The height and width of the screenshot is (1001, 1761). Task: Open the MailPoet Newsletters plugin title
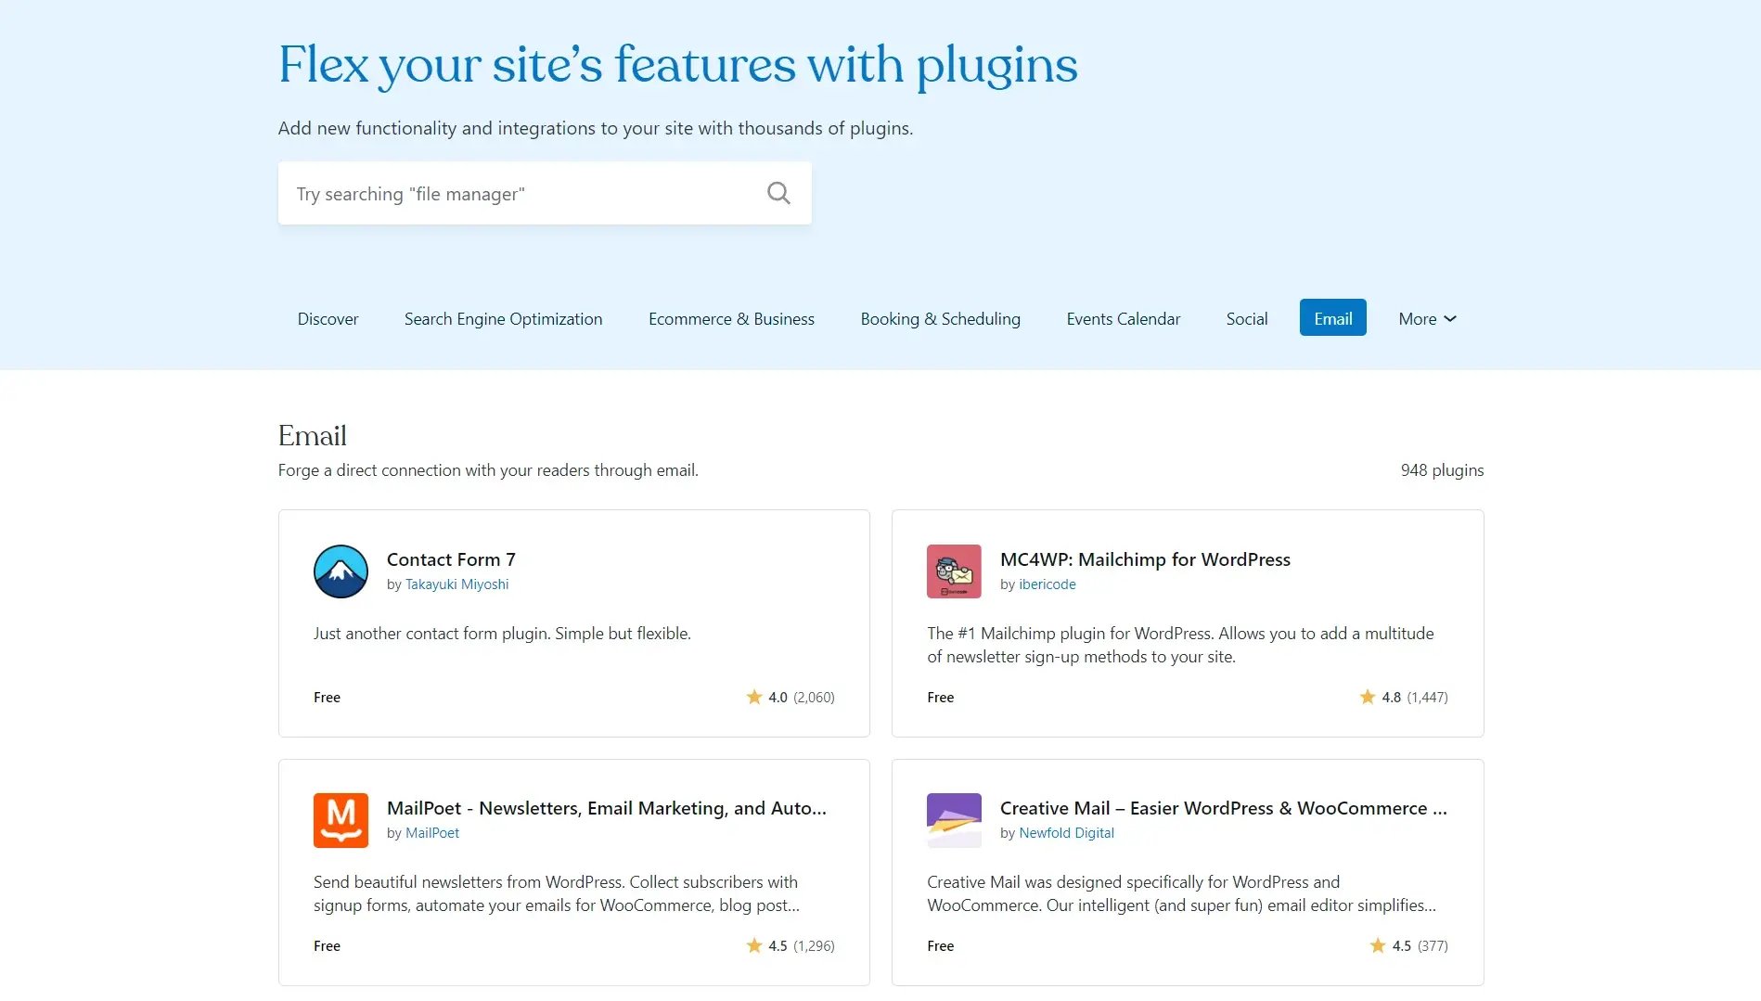[607, 808]
